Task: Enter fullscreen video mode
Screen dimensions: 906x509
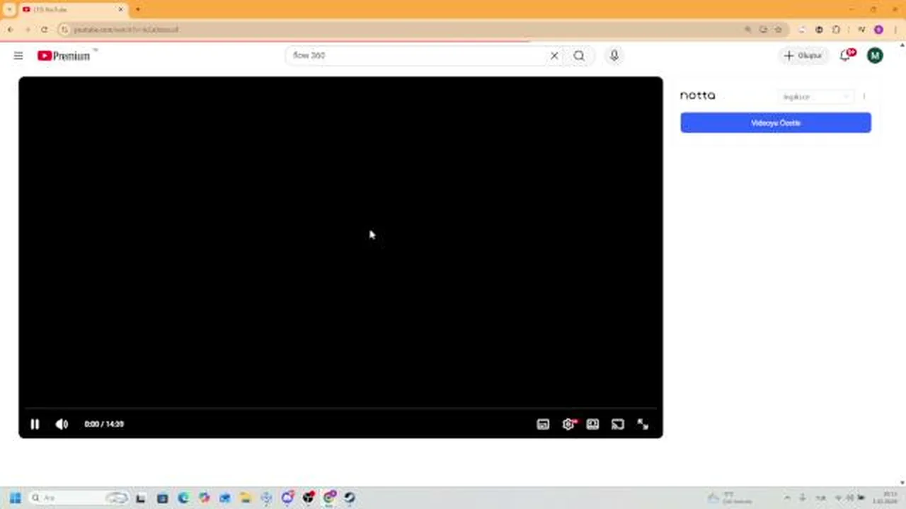Action: (643, 424)
